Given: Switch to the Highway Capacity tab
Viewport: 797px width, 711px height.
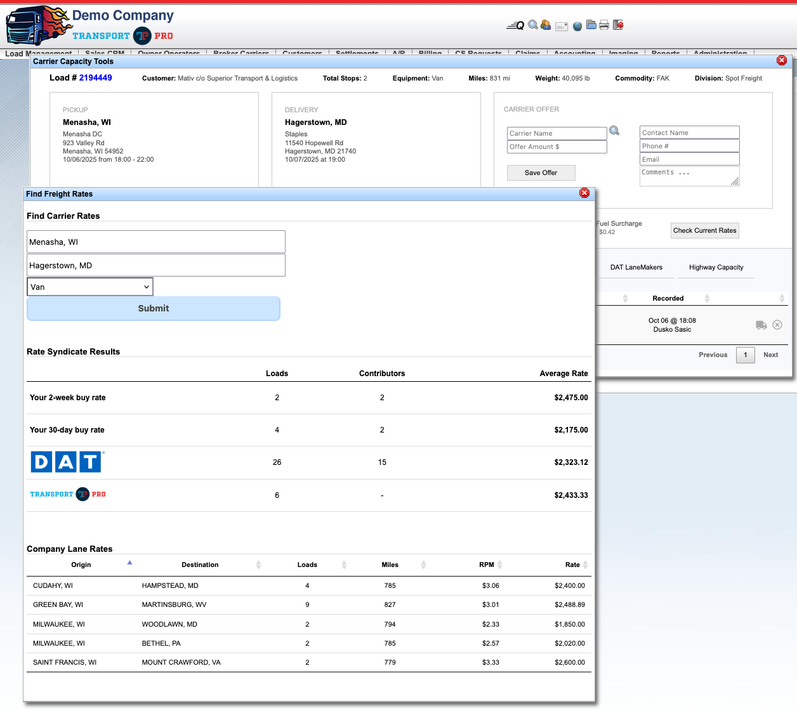Looking at the screenshot, I should pyautogui.click(x=716, y=267).
